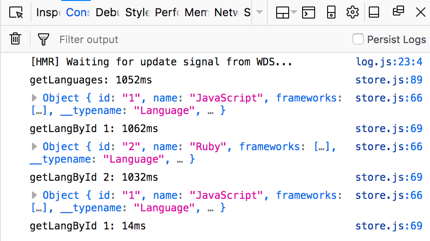Open the log.js:23:4 source link

pyautogui.click(x=389, y=62)
